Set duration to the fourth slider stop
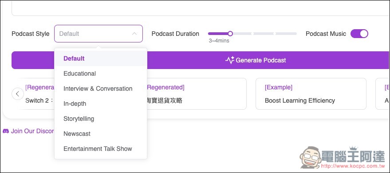This screenshot has height=173, width=390. (x=274, y=34)
